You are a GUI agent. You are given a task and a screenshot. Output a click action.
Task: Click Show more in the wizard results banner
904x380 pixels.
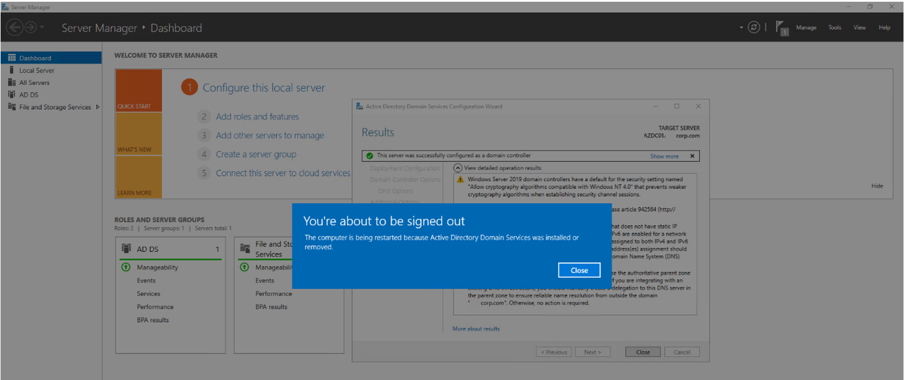tap(664, 156)
